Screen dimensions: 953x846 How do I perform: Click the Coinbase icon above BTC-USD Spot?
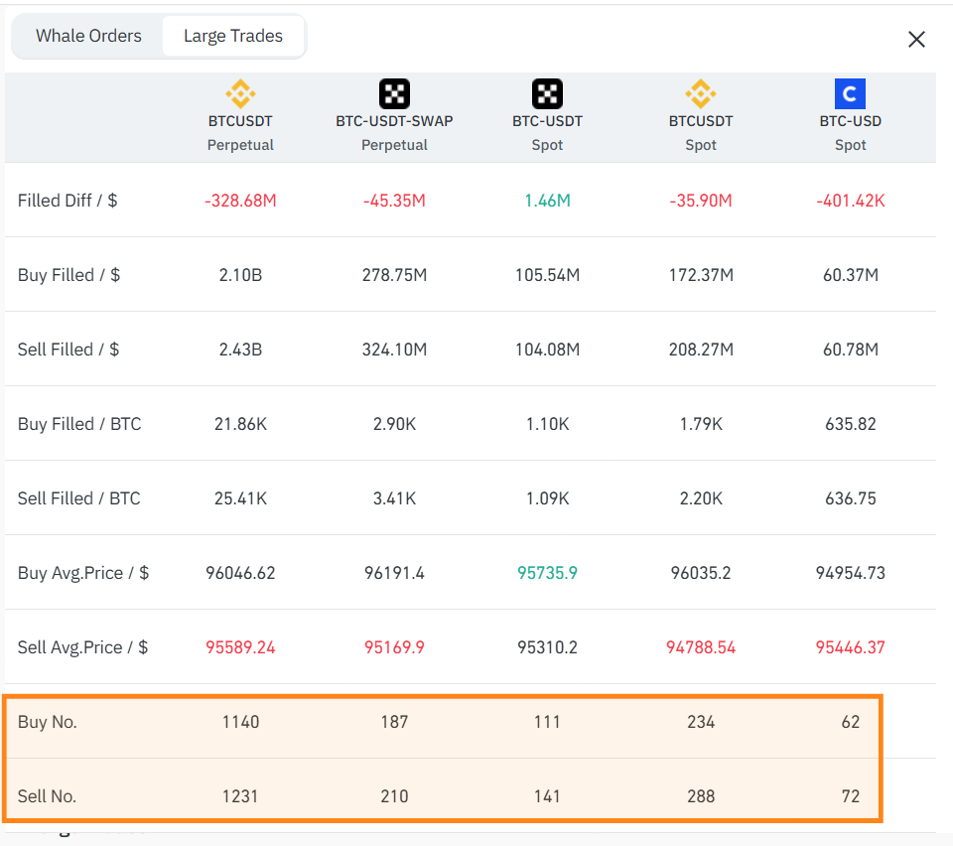coord(850,93)
